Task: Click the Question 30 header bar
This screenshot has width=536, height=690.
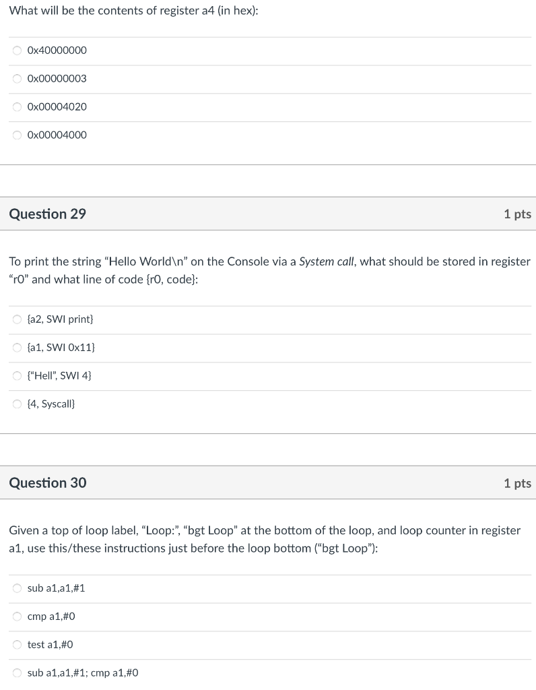Action: coord(269,483)
